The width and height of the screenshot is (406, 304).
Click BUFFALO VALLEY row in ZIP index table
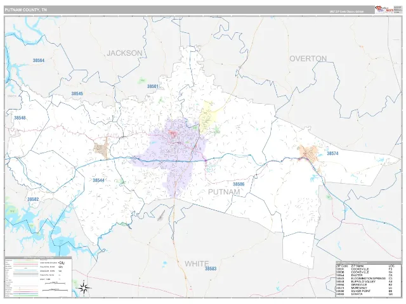tap(365, 281)
